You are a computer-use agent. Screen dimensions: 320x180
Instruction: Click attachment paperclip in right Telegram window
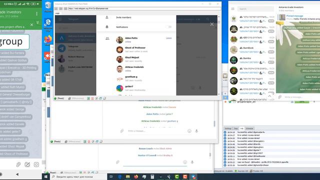280,96
